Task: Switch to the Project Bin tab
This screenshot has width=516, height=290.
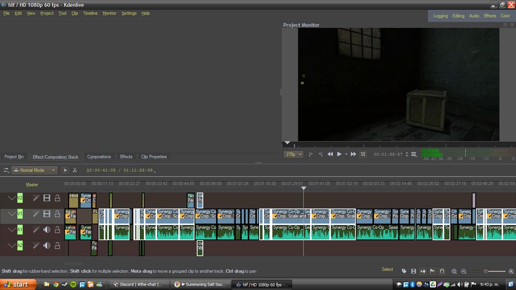Action: coord(14,157)
